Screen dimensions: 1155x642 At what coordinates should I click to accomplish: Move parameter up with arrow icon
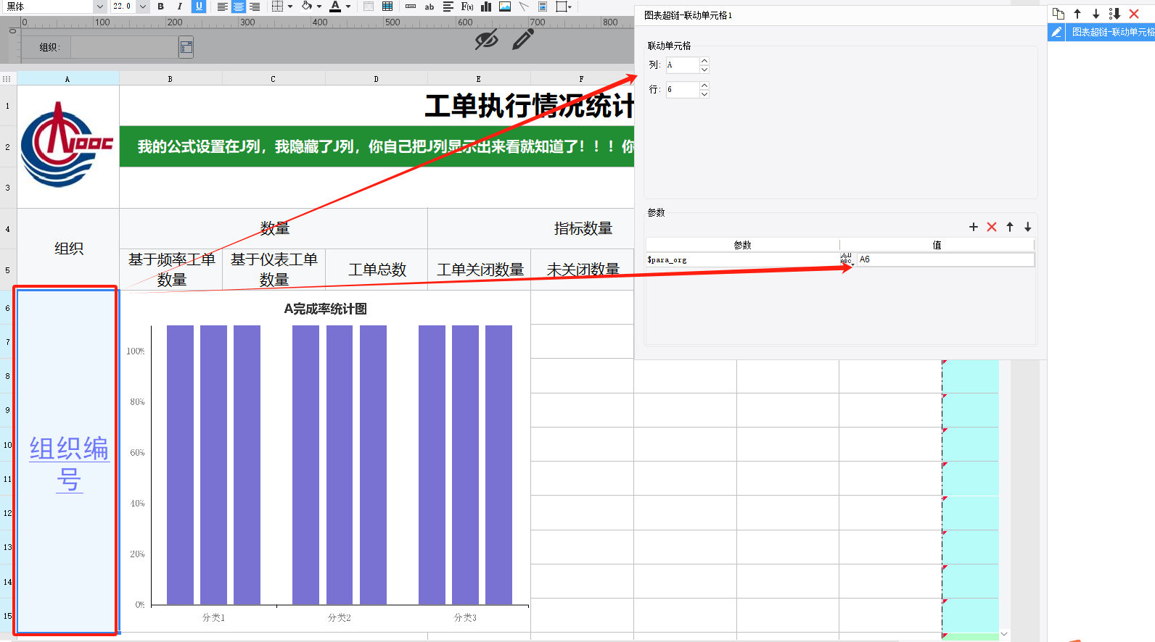pos(1010,227)
